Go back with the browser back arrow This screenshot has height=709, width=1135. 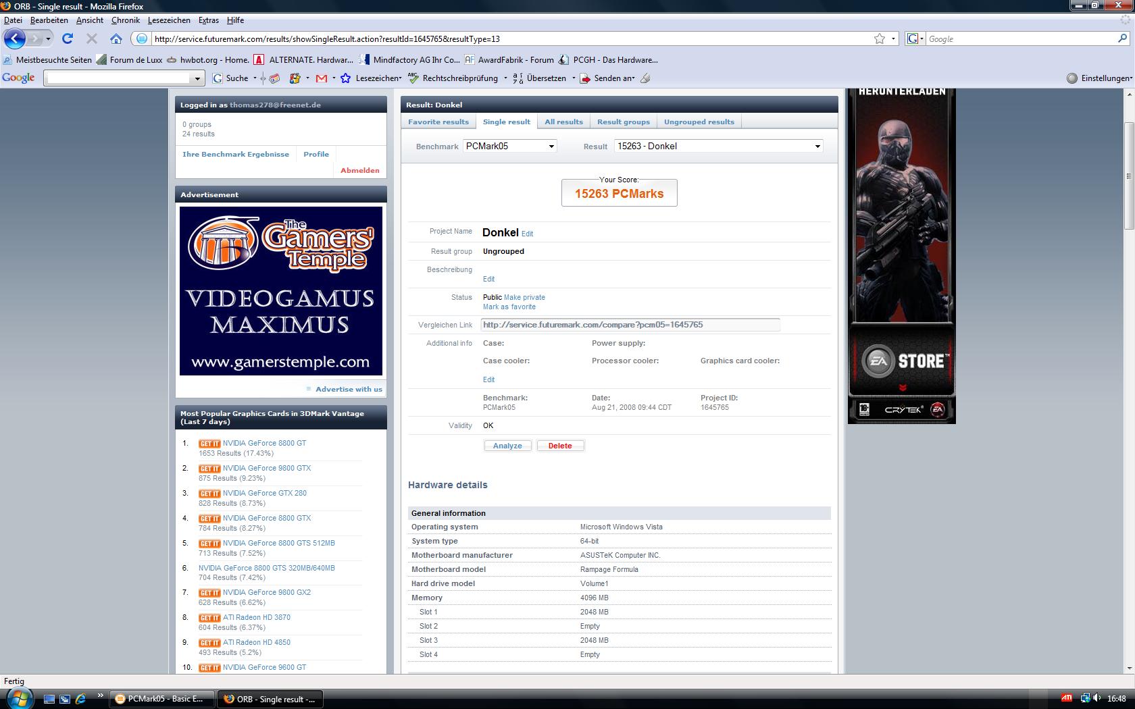pyautogui.click(x=15, y=38)
